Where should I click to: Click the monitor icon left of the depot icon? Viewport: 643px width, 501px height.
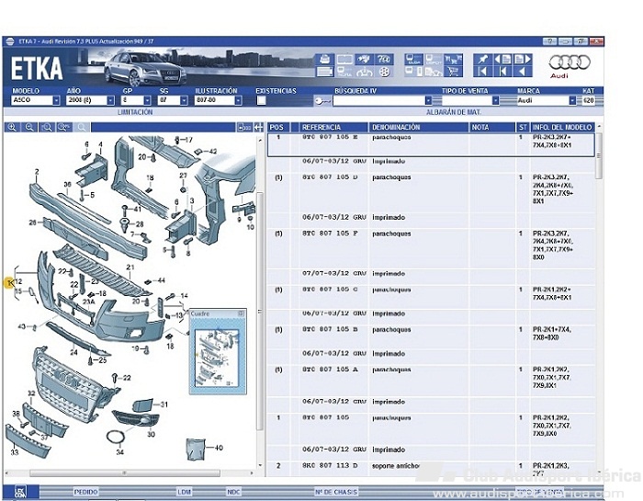point(413,59)
